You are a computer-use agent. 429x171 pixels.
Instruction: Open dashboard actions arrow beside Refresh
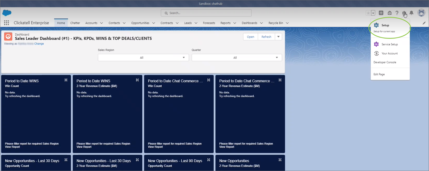(x=278, y=37)
